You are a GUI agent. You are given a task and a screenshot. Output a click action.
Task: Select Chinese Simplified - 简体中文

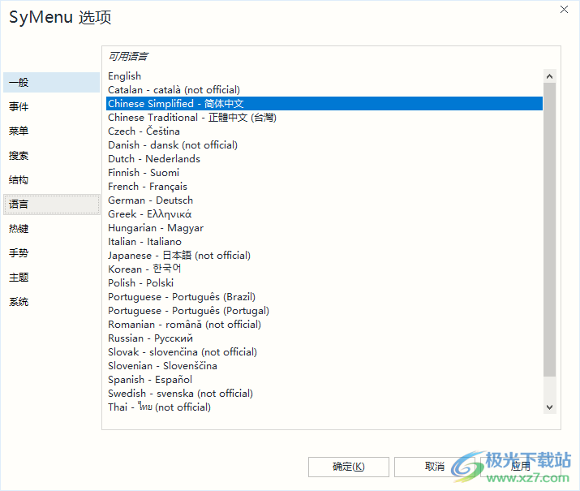324,104
